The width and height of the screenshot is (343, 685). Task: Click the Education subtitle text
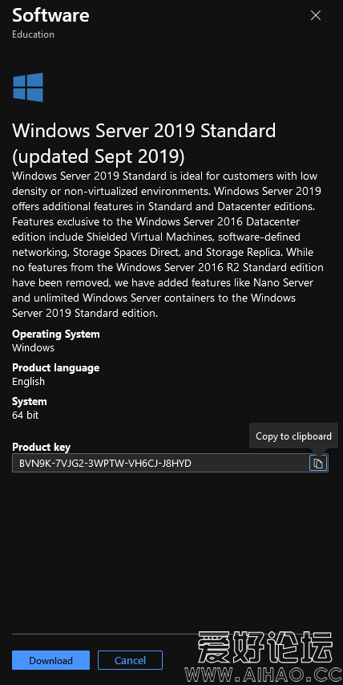click(33, 34)
